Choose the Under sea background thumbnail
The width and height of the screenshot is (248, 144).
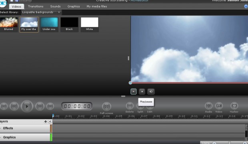tap(49, 24)
